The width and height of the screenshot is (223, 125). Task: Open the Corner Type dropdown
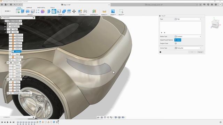[188, 48]
